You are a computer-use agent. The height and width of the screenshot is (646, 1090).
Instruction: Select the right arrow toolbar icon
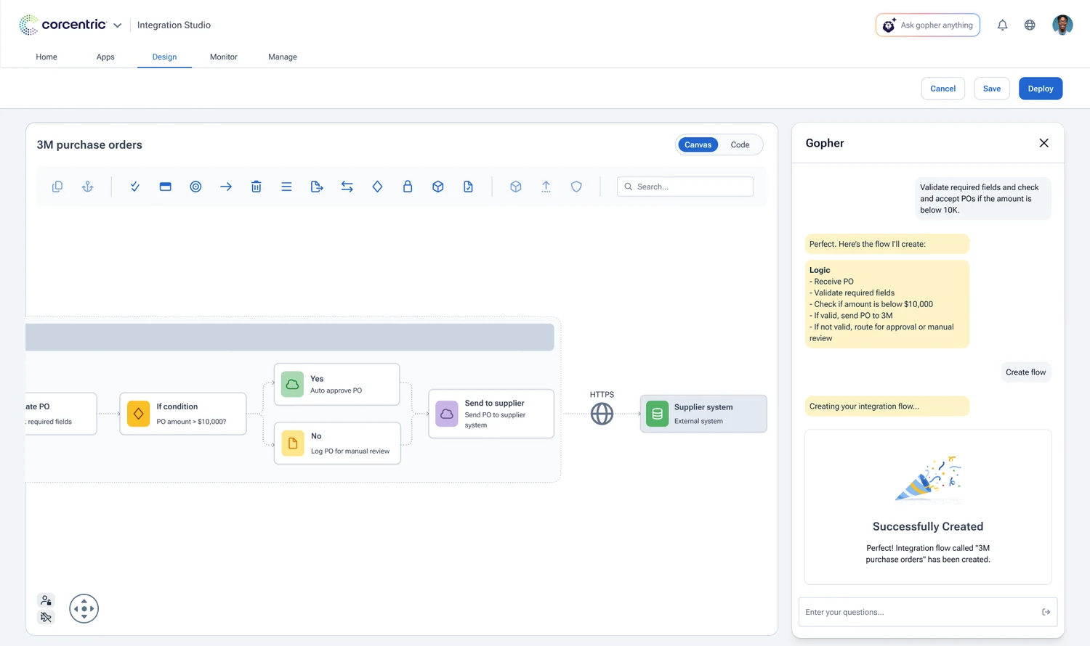(226, 187)
